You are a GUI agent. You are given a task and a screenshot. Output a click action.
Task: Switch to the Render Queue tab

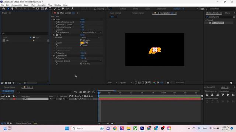tap(10, 87)
